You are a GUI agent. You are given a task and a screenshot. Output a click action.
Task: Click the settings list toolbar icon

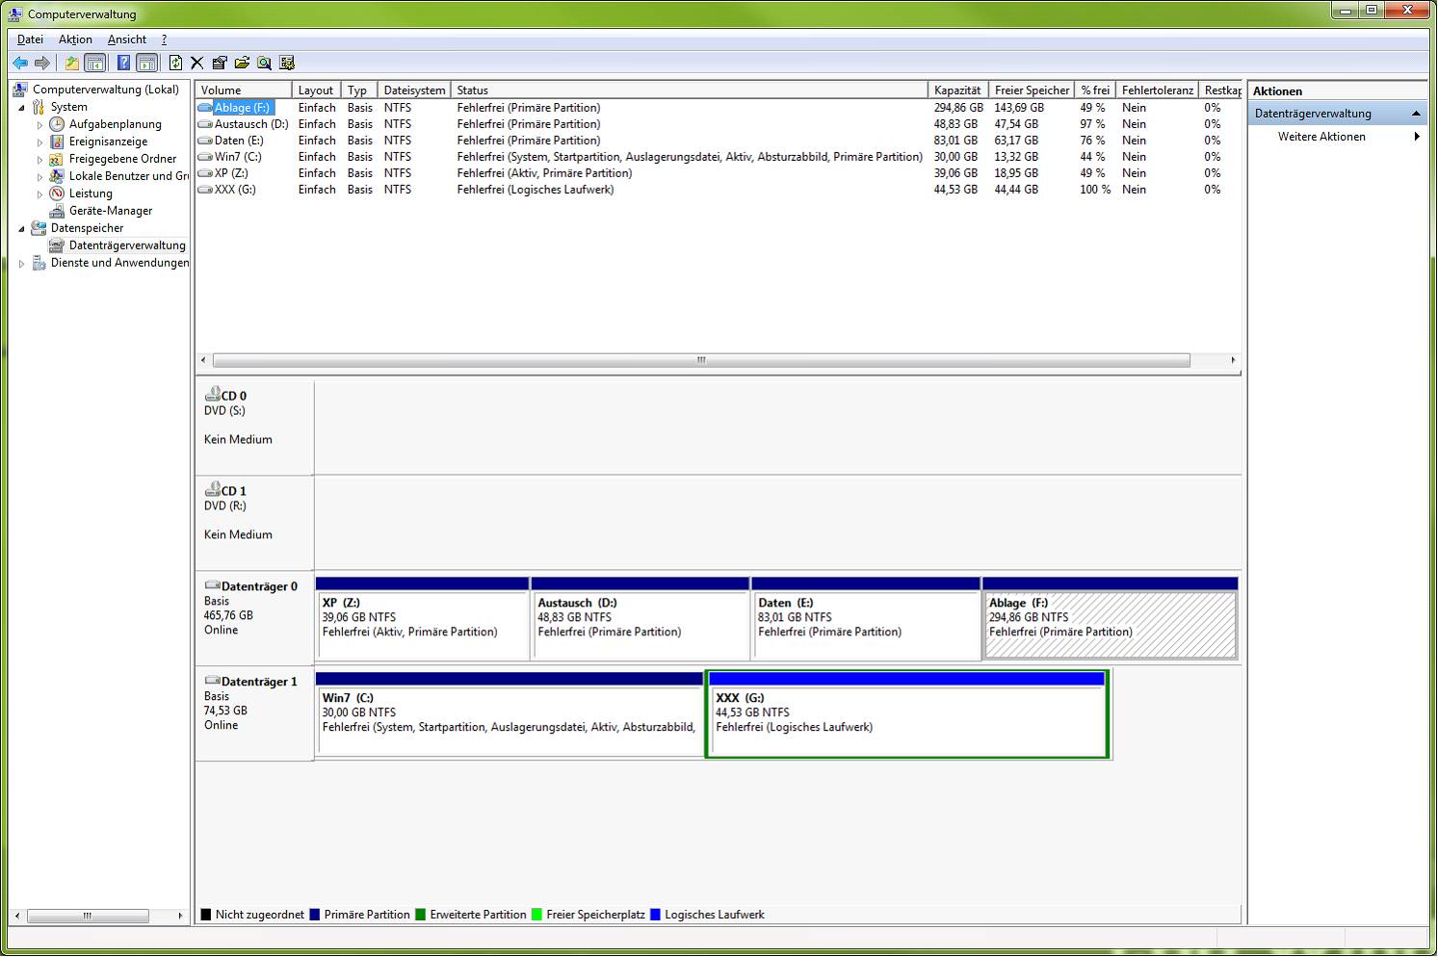tap(287, 63)
